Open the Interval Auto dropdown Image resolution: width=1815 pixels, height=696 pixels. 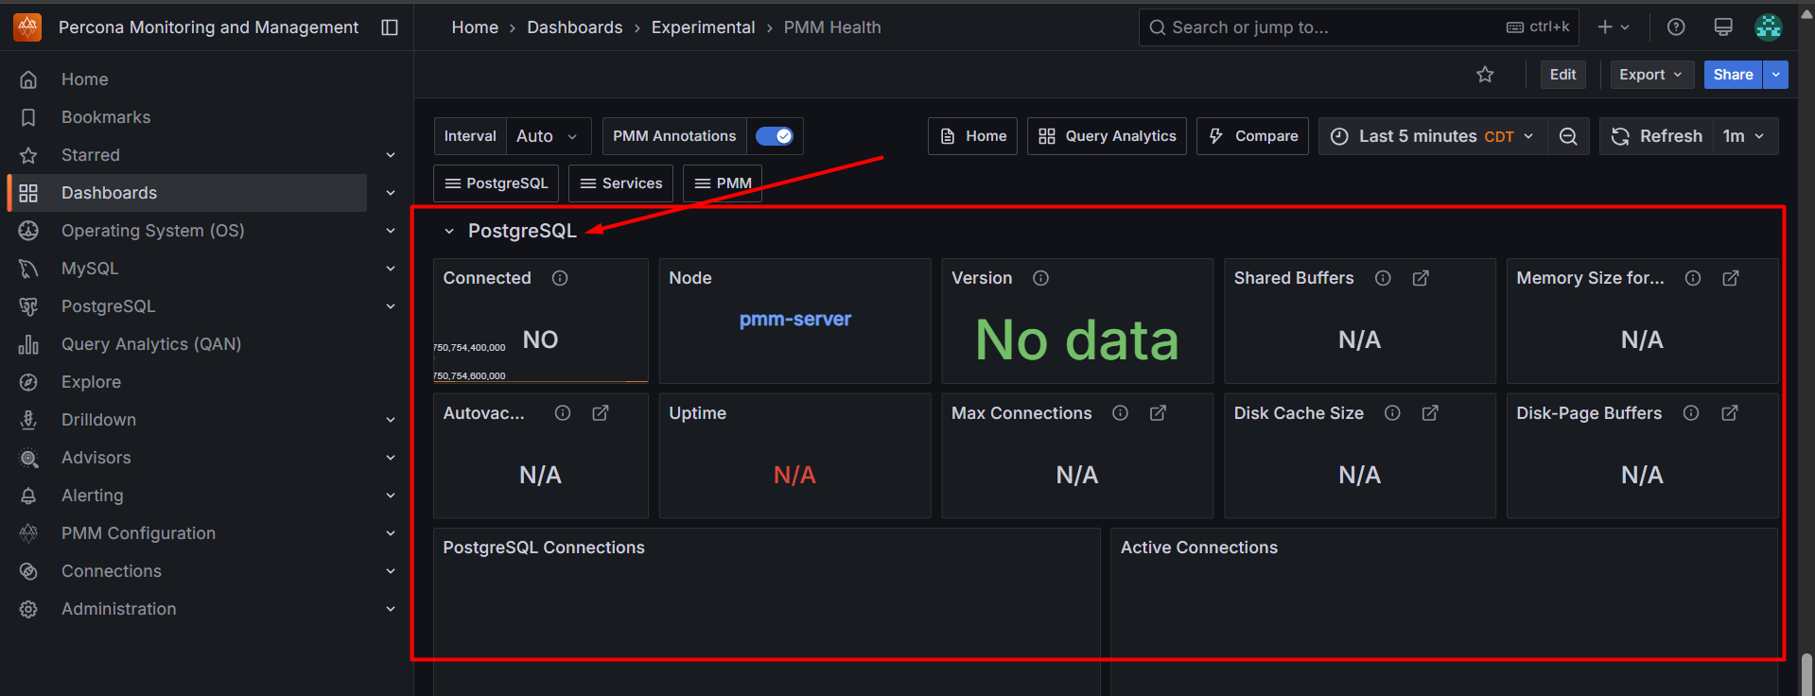[549, 136]
